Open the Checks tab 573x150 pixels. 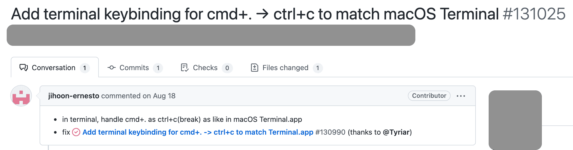coord(205,68)
